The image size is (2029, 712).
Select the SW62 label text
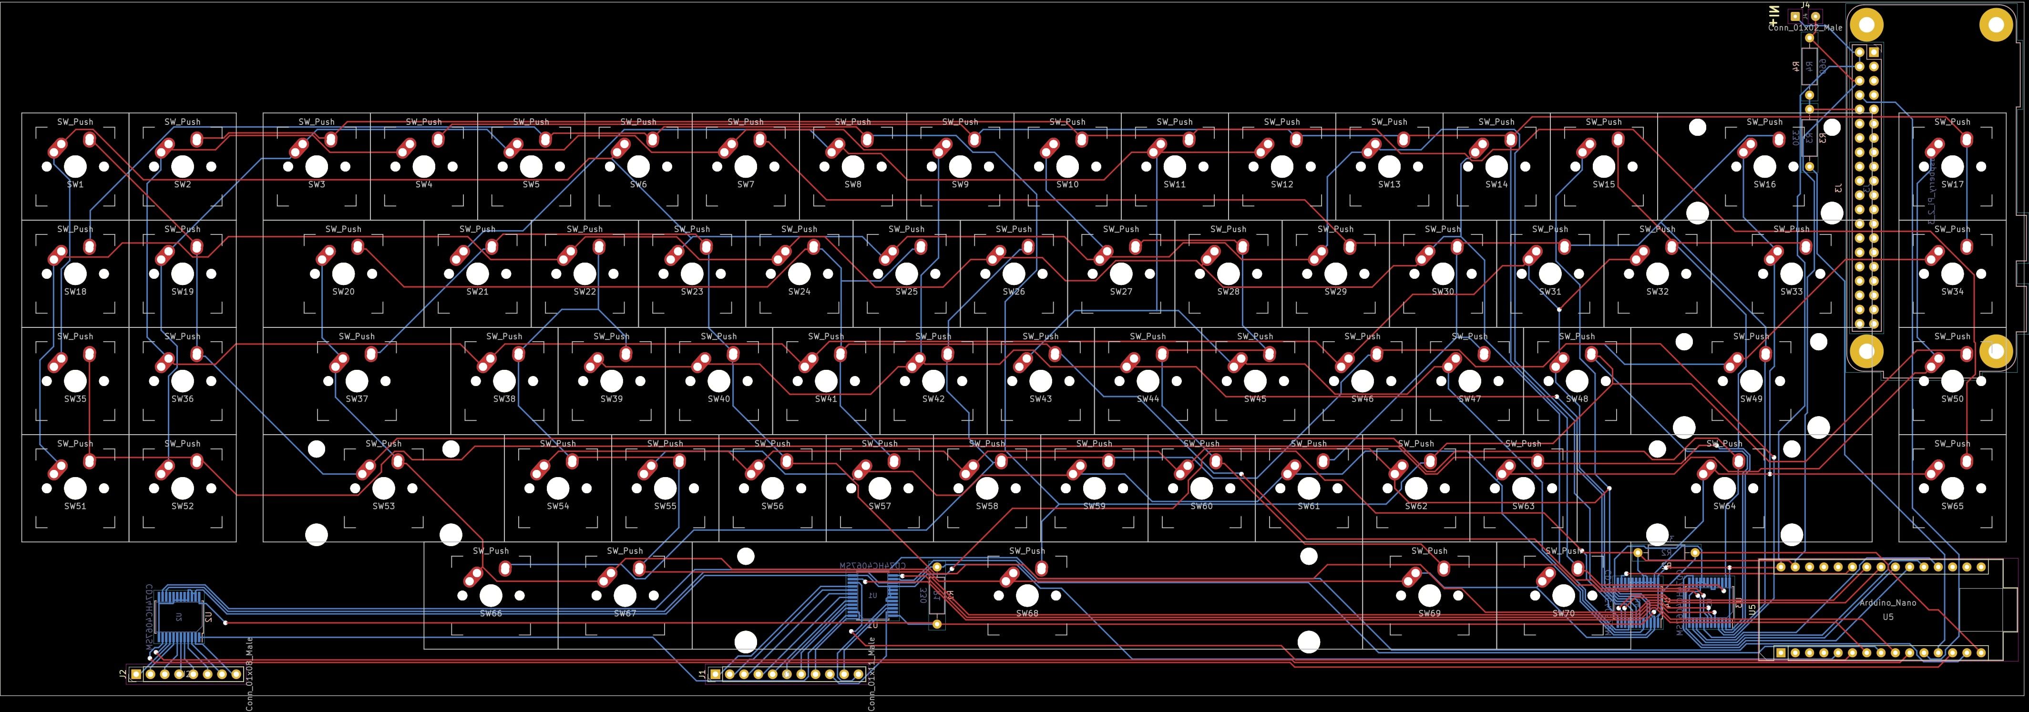(x=1415, y=506)
